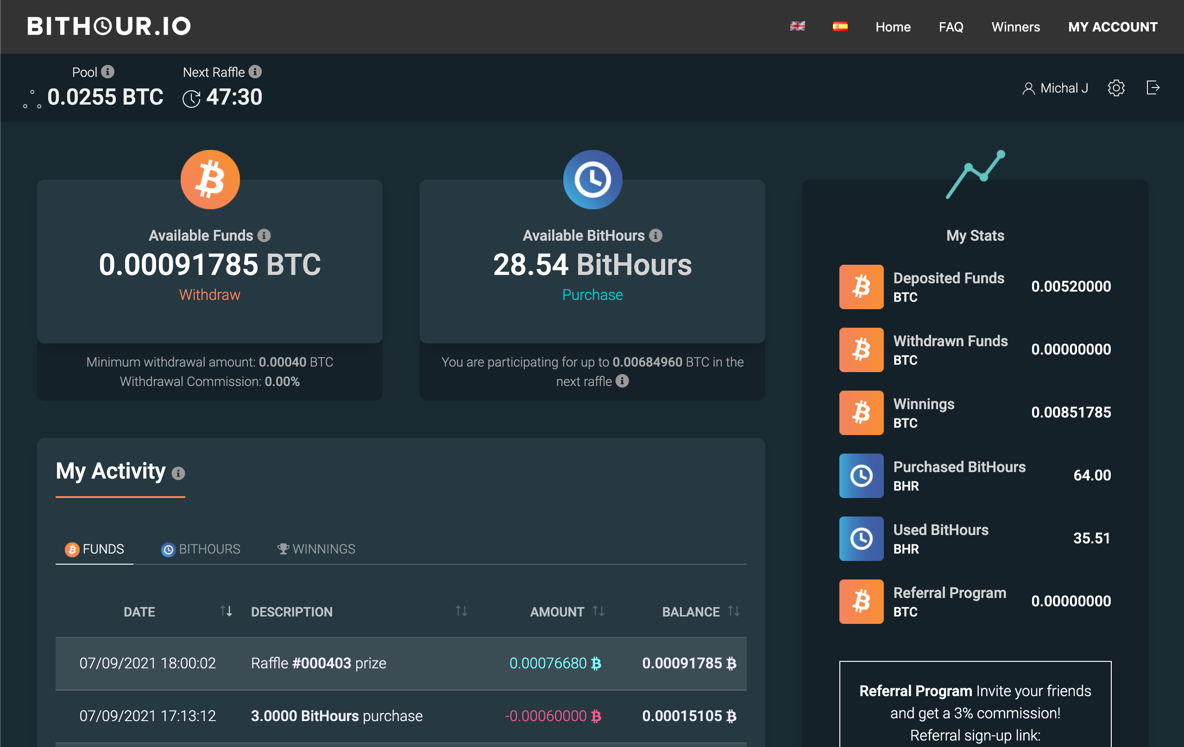Sort activity by BALANCE column

click(x=734, y=611)
